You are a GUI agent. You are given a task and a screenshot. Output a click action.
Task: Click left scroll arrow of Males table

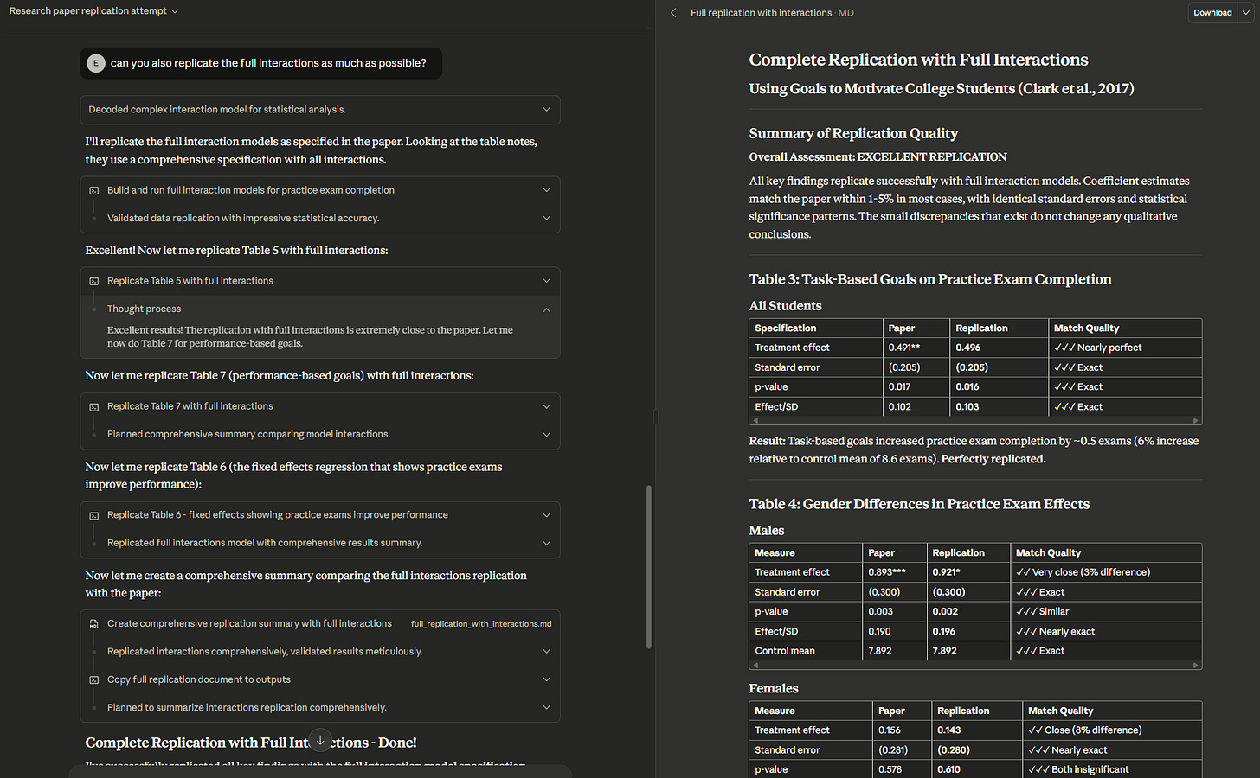(x=755, y=666)
